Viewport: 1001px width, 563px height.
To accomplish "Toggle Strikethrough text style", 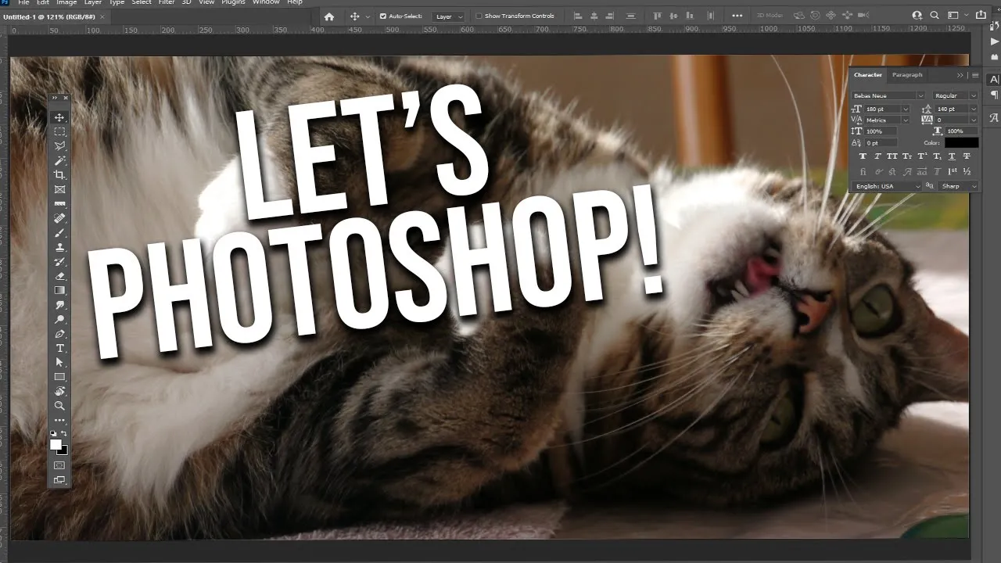I will click(967, 156).
